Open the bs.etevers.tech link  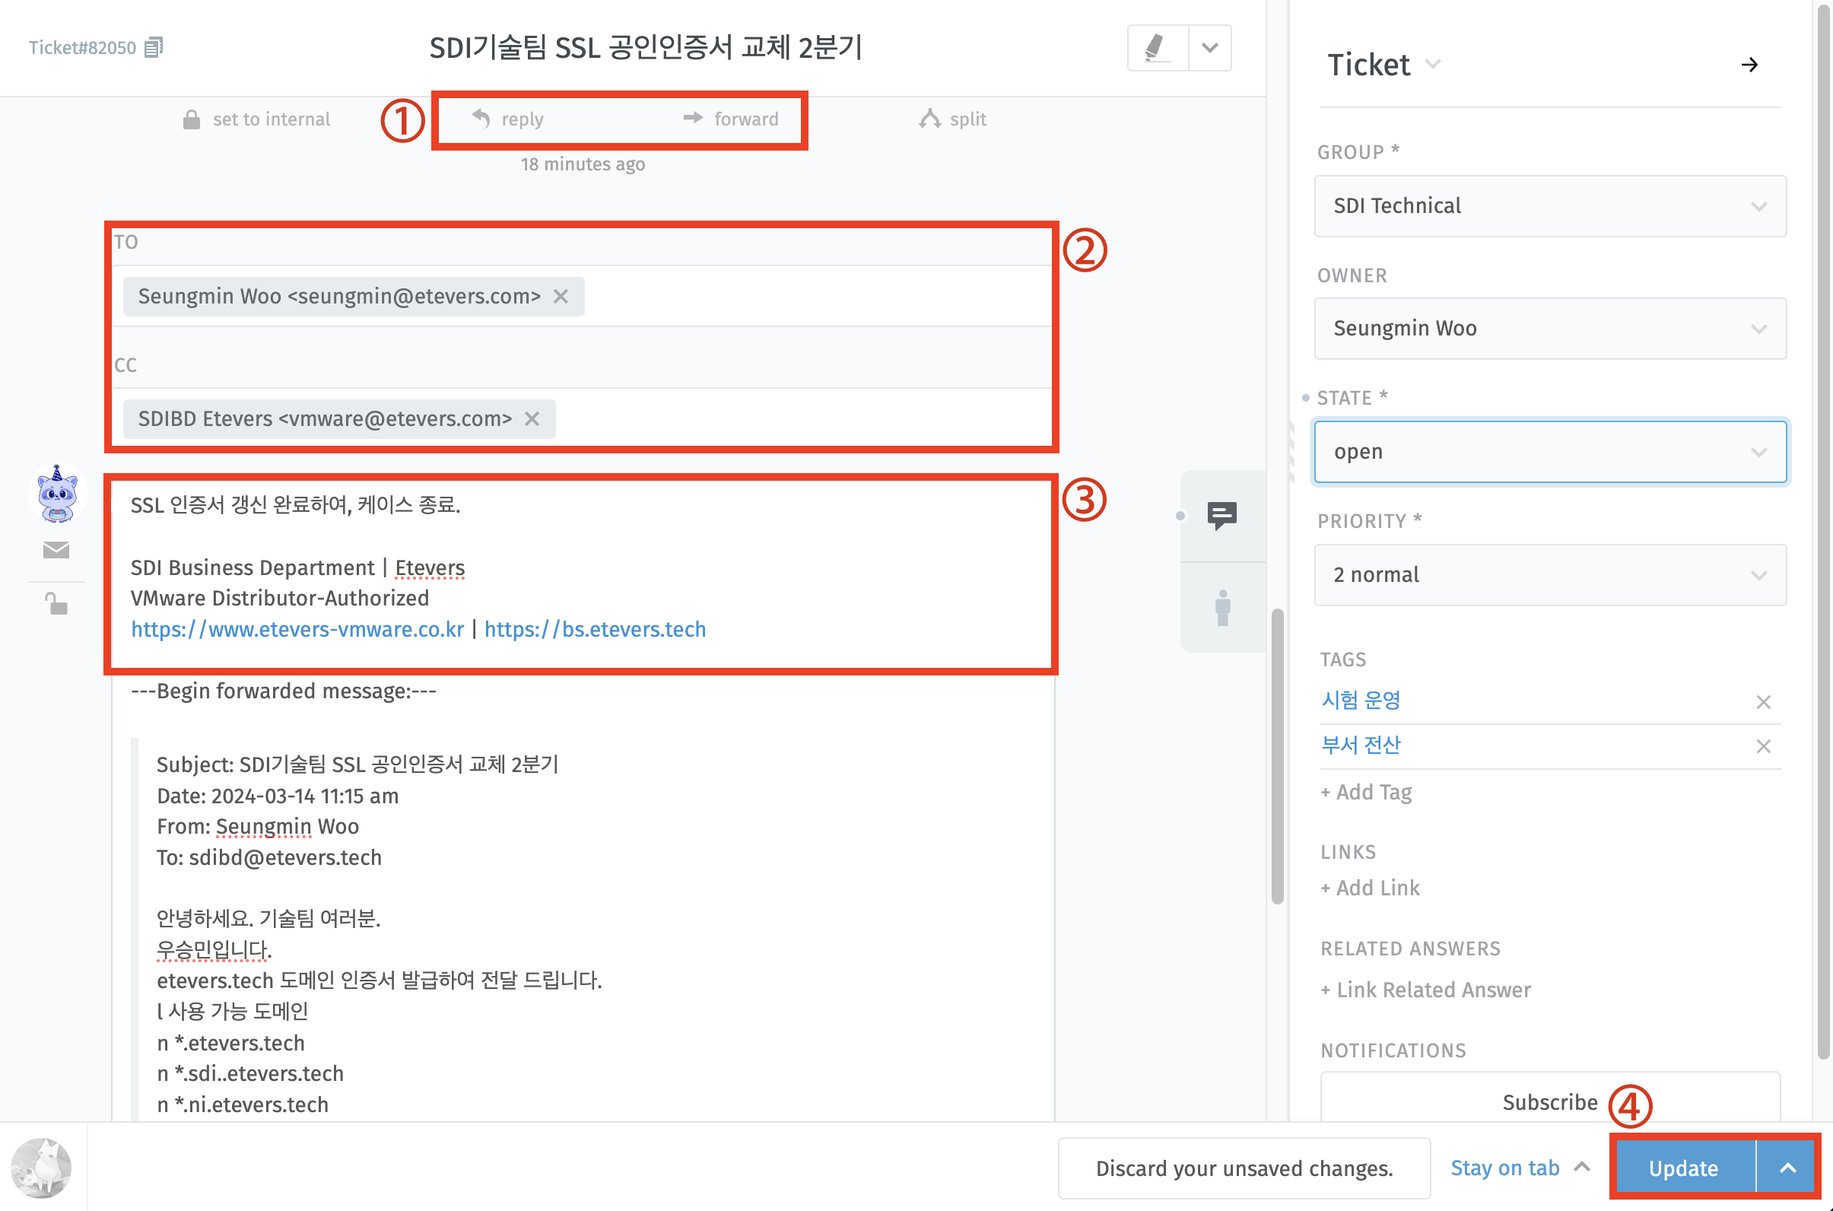coord(595,628)
